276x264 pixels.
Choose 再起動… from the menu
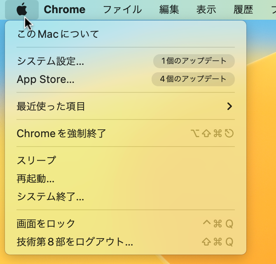pos(126,179)
